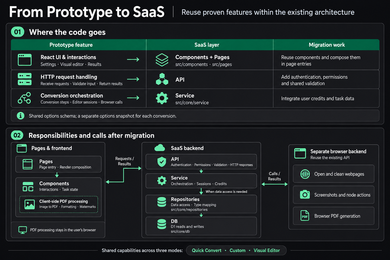Click the "src/components · src/pages" path text
This screenshot has height=260, width=390.
(204, 64)
